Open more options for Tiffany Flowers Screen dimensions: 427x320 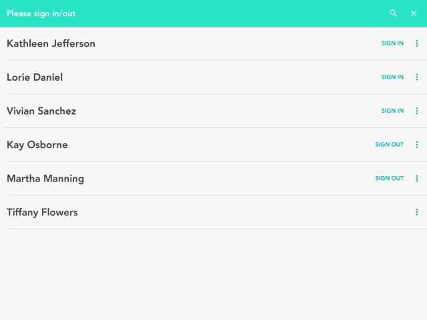tap(417, 212)
